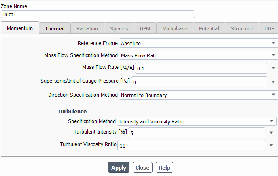Image resolution: width=278 pixels, height=176 pixels.
Task: Expand Mass Flow Specification Method dropdown
Action: click(x=198, y=55)
